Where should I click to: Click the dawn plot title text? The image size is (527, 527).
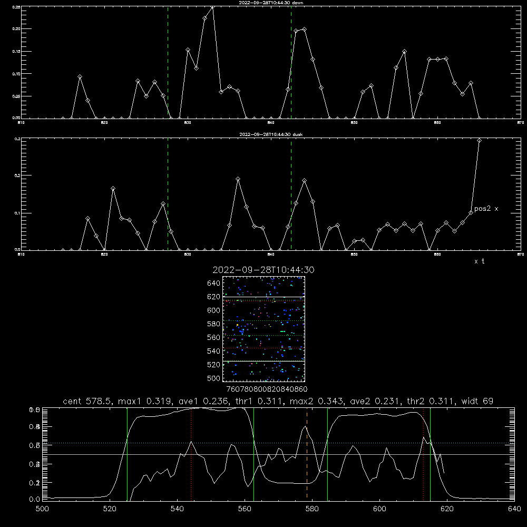(271, 3)
